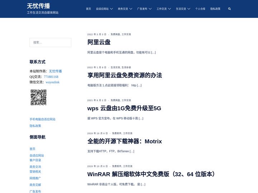Click excerpt 据 WPS 官方宣布
This screenshot has width=258, height=193.
coord(115,118)
